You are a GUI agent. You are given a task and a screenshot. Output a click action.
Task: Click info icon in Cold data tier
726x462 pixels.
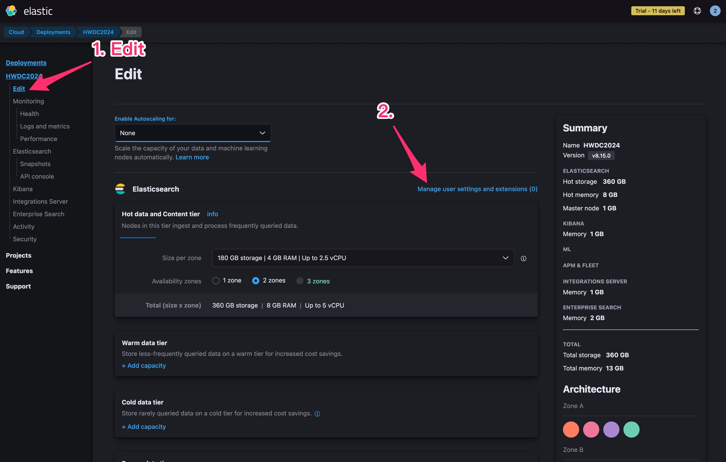[x=317, y=414]
